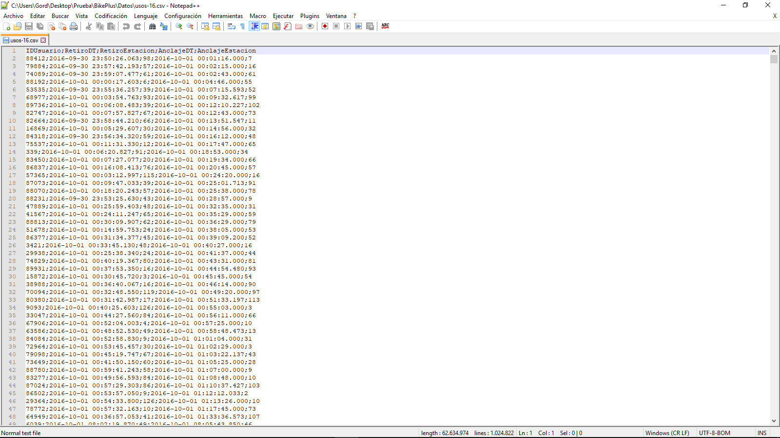
Task: Toggle the Document Map panel
Action: (276, 26)
